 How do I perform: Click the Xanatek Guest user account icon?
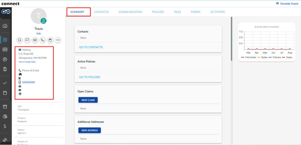[277, 4]
